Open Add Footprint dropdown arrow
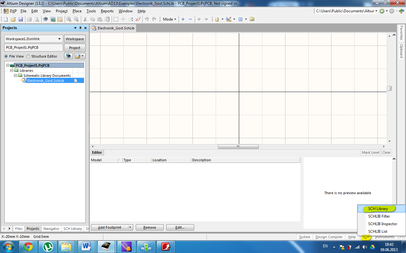The width and height of the screenshot is (406, 253). [130, 227]
